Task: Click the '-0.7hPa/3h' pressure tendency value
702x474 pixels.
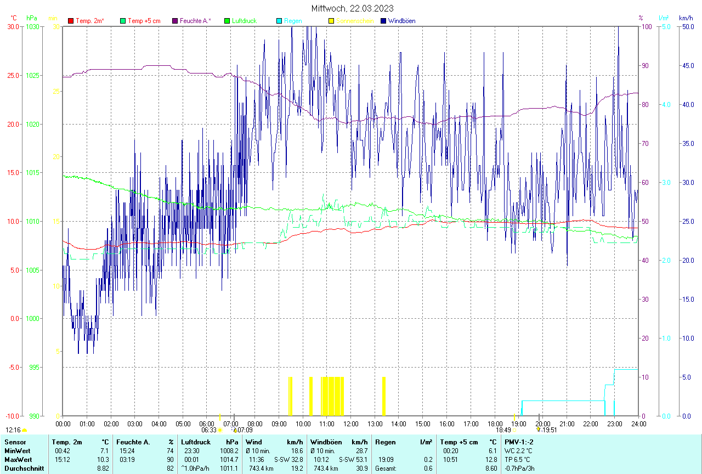Action: point(520,468)
